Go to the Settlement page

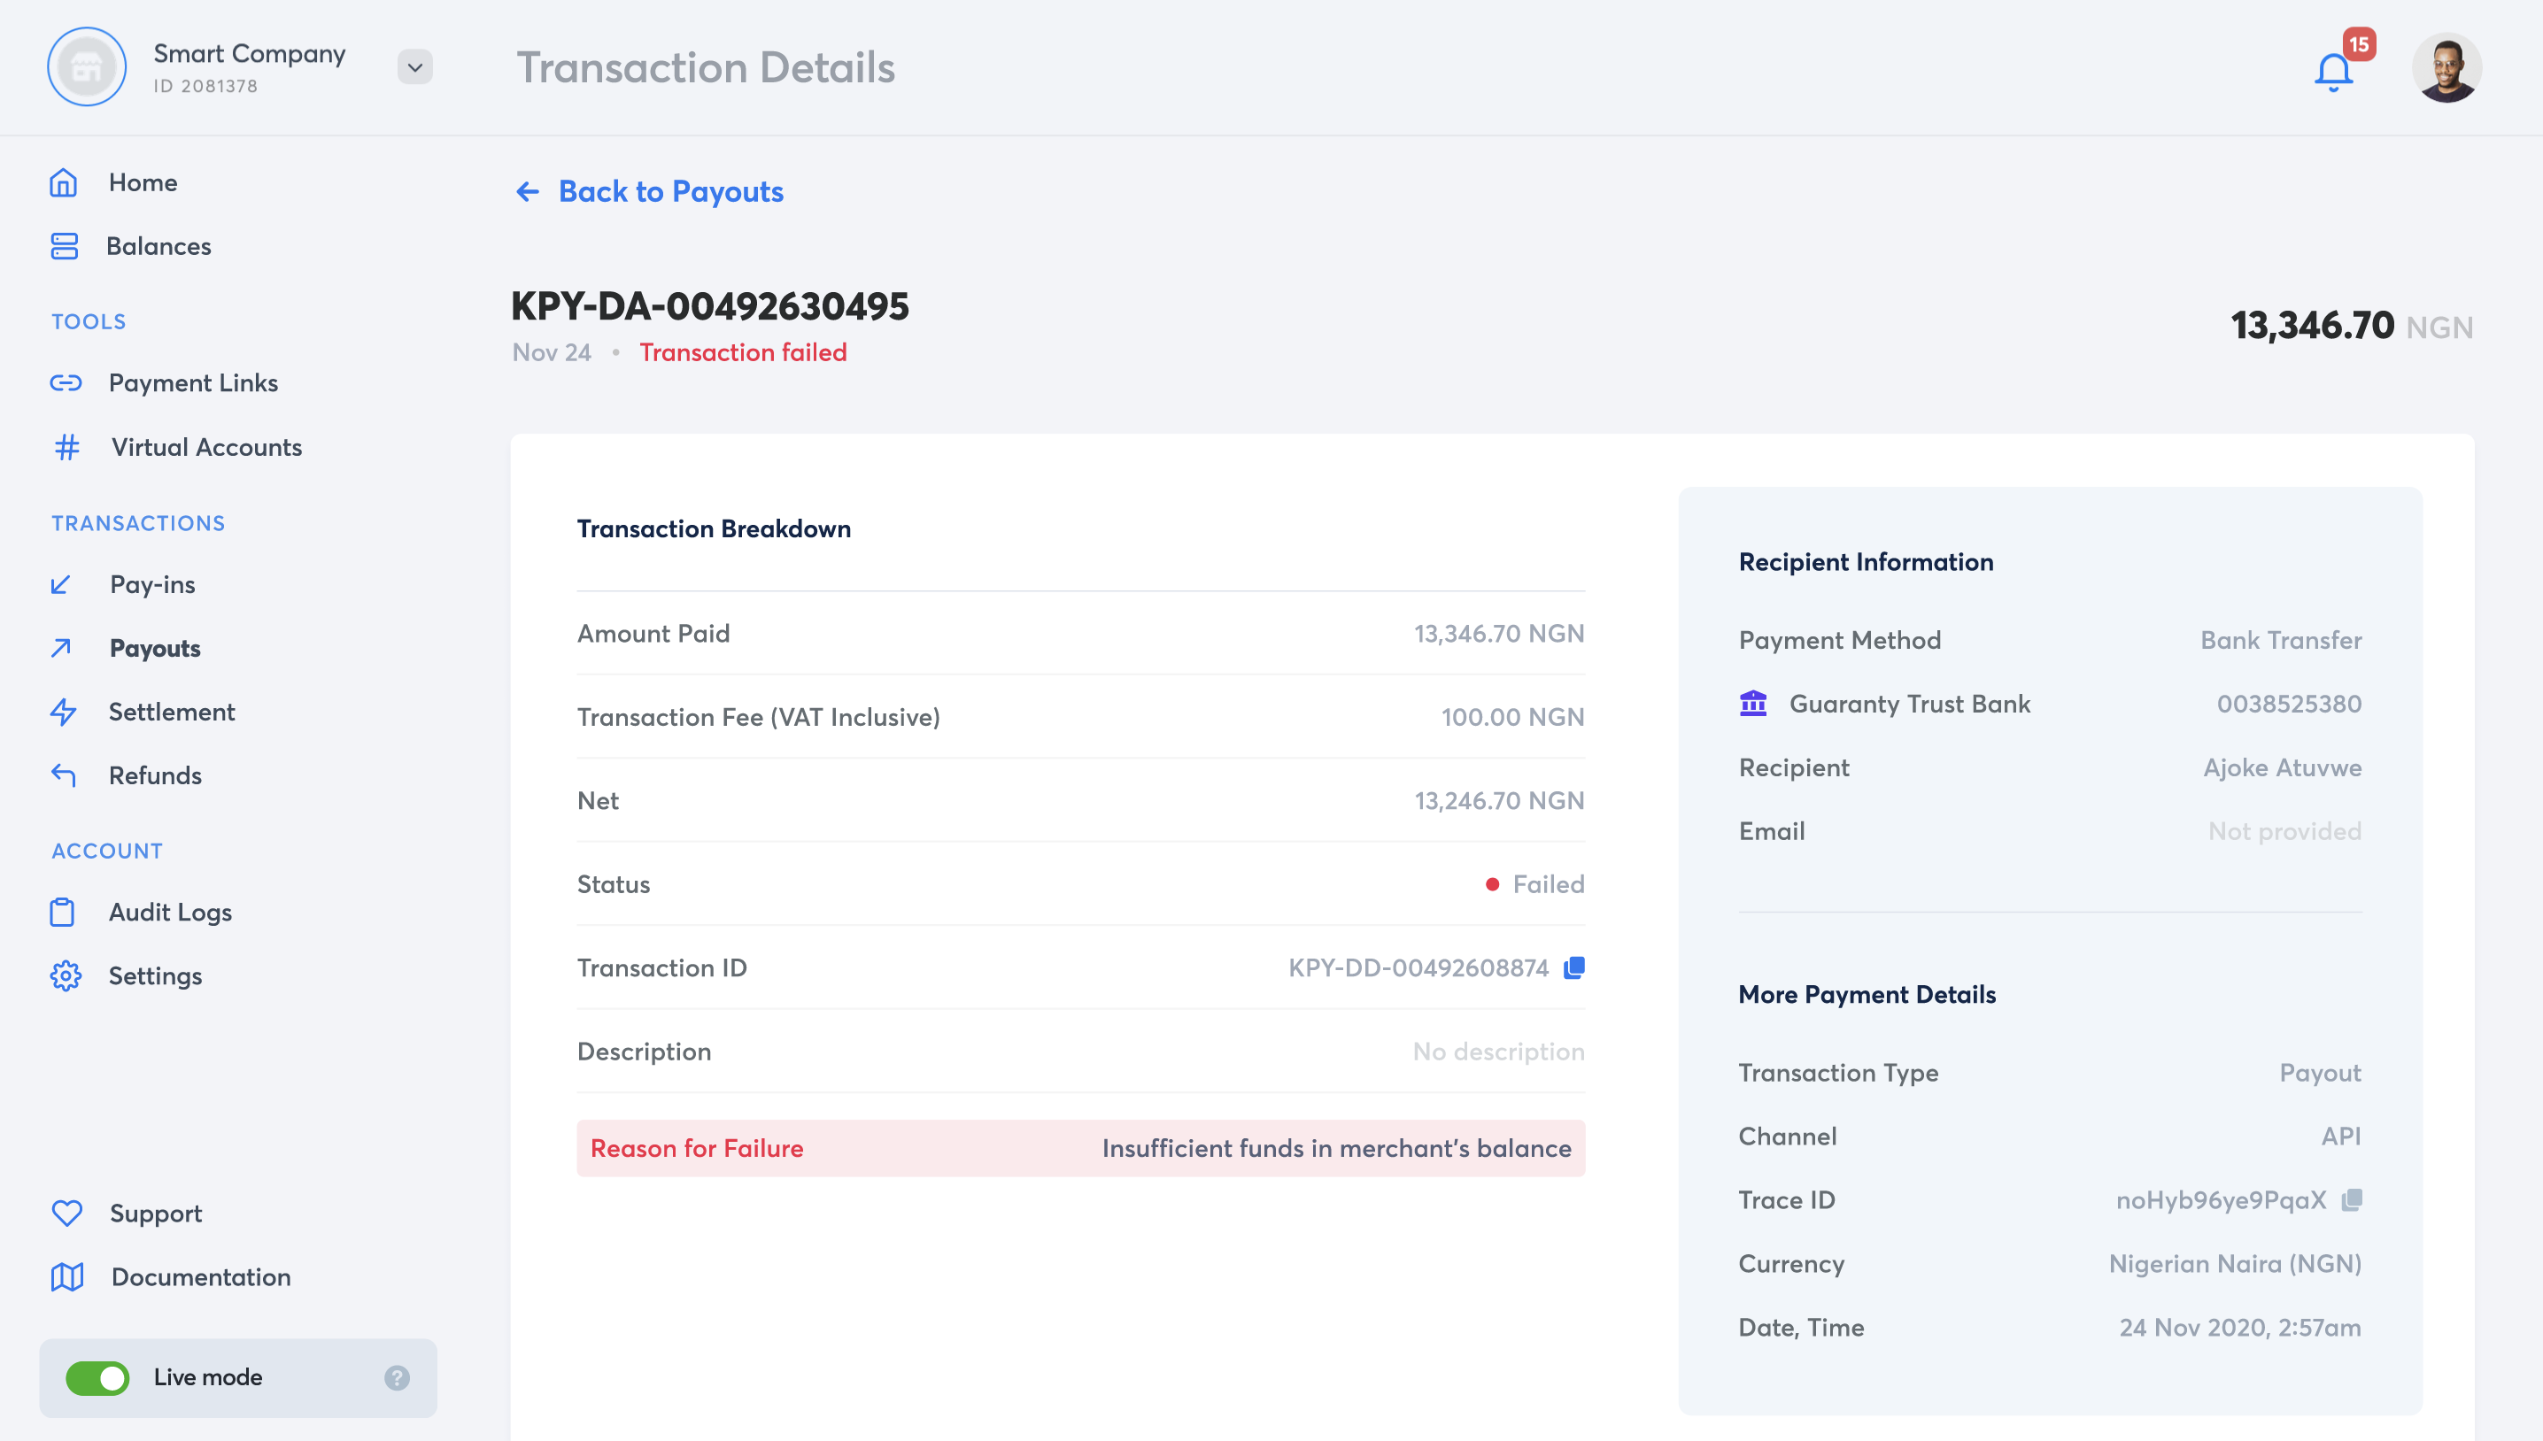click(171, 712)
